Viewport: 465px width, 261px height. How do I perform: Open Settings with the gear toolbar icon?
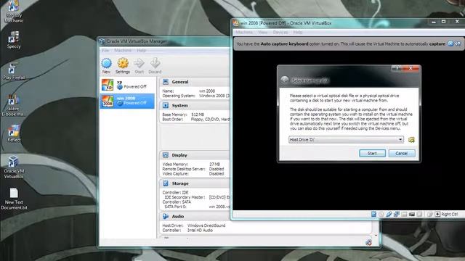coord(123,66)
